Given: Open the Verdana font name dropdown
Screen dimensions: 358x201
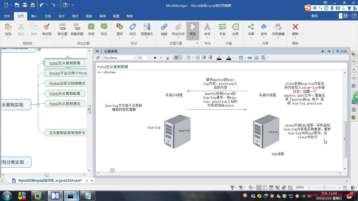Looking at the screenshot, I should pos(134,58).
